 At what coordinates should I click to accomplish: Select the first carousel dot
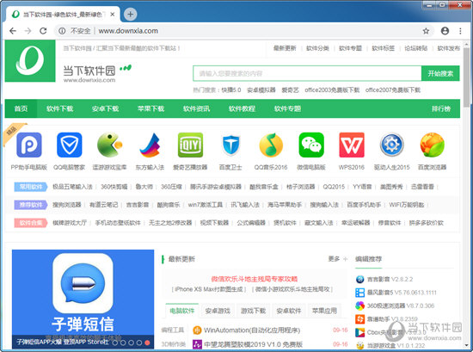115,343
